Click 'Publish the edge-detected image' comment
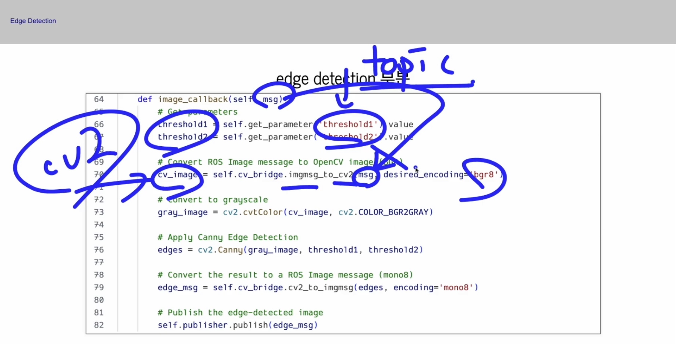 point(240,312)
